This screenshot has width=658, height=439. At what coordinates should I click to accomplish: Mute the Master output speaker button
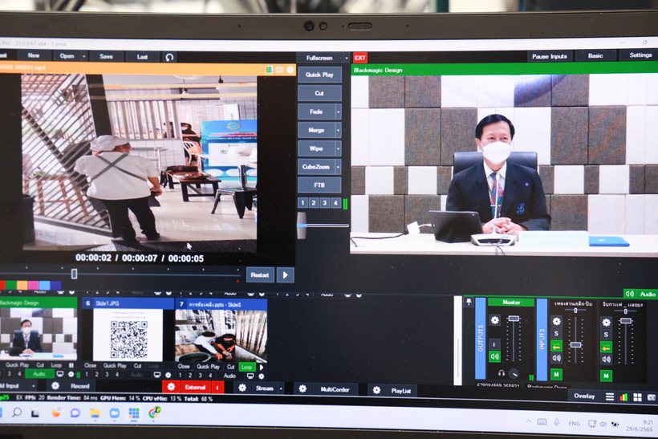pos(495,357)
